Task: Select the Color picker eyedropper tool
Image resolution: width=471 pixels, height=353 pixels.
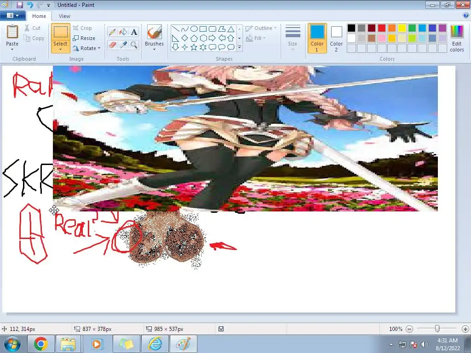Action: 123,45
